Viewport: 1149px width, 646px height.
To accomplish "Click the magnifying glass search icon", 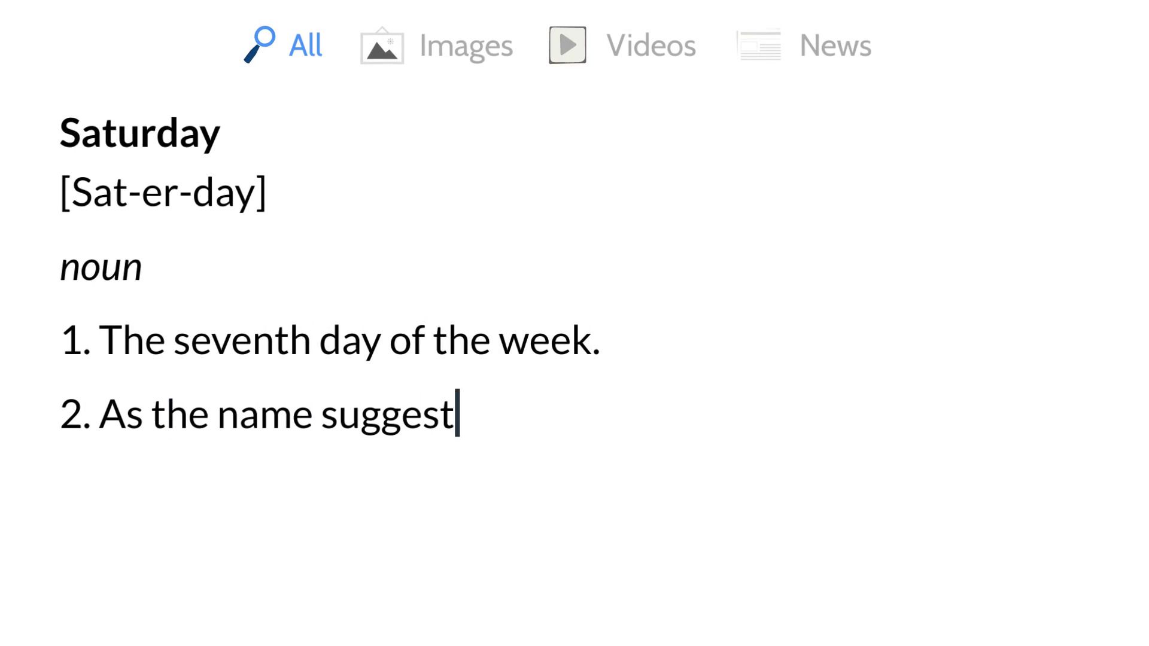I will 260,45.
